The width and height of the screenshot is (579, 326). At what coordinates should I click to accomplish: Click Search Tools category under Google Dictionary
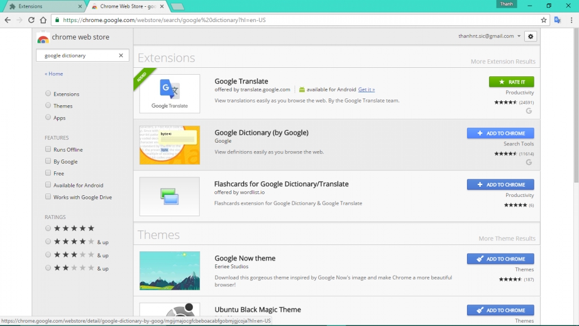[x=518, y=143]
